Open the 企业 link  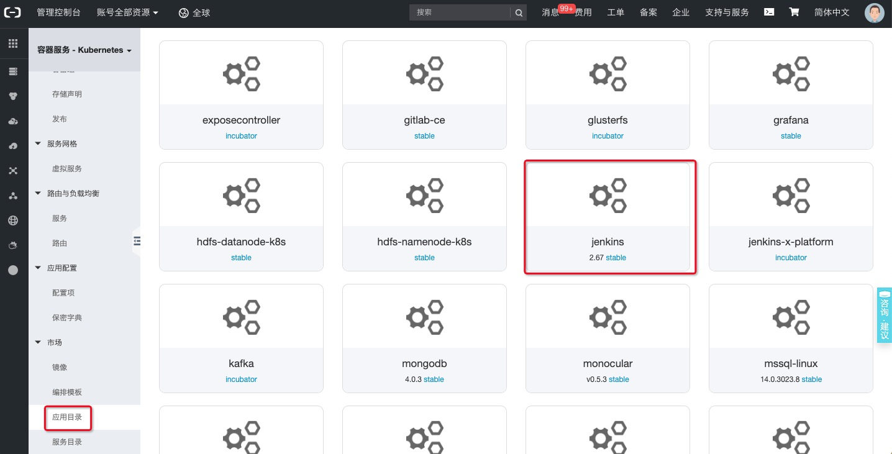point(681,12)
